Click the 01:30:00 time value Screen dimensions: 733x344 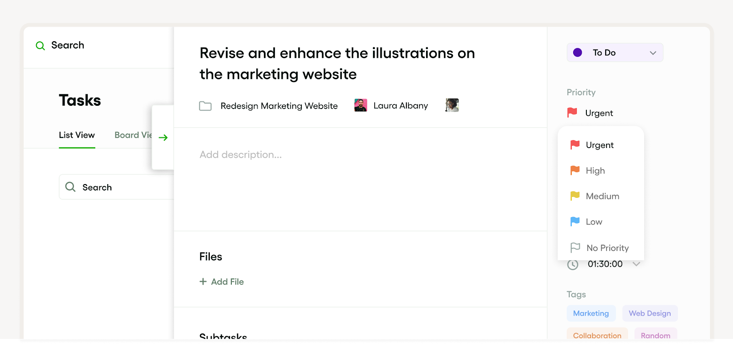click(x=605, y=264)
